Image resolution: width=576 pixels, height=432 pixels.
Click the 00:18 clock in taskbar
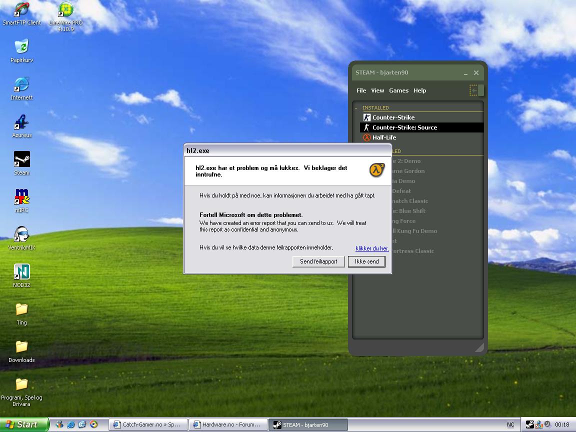click(562, 424)
